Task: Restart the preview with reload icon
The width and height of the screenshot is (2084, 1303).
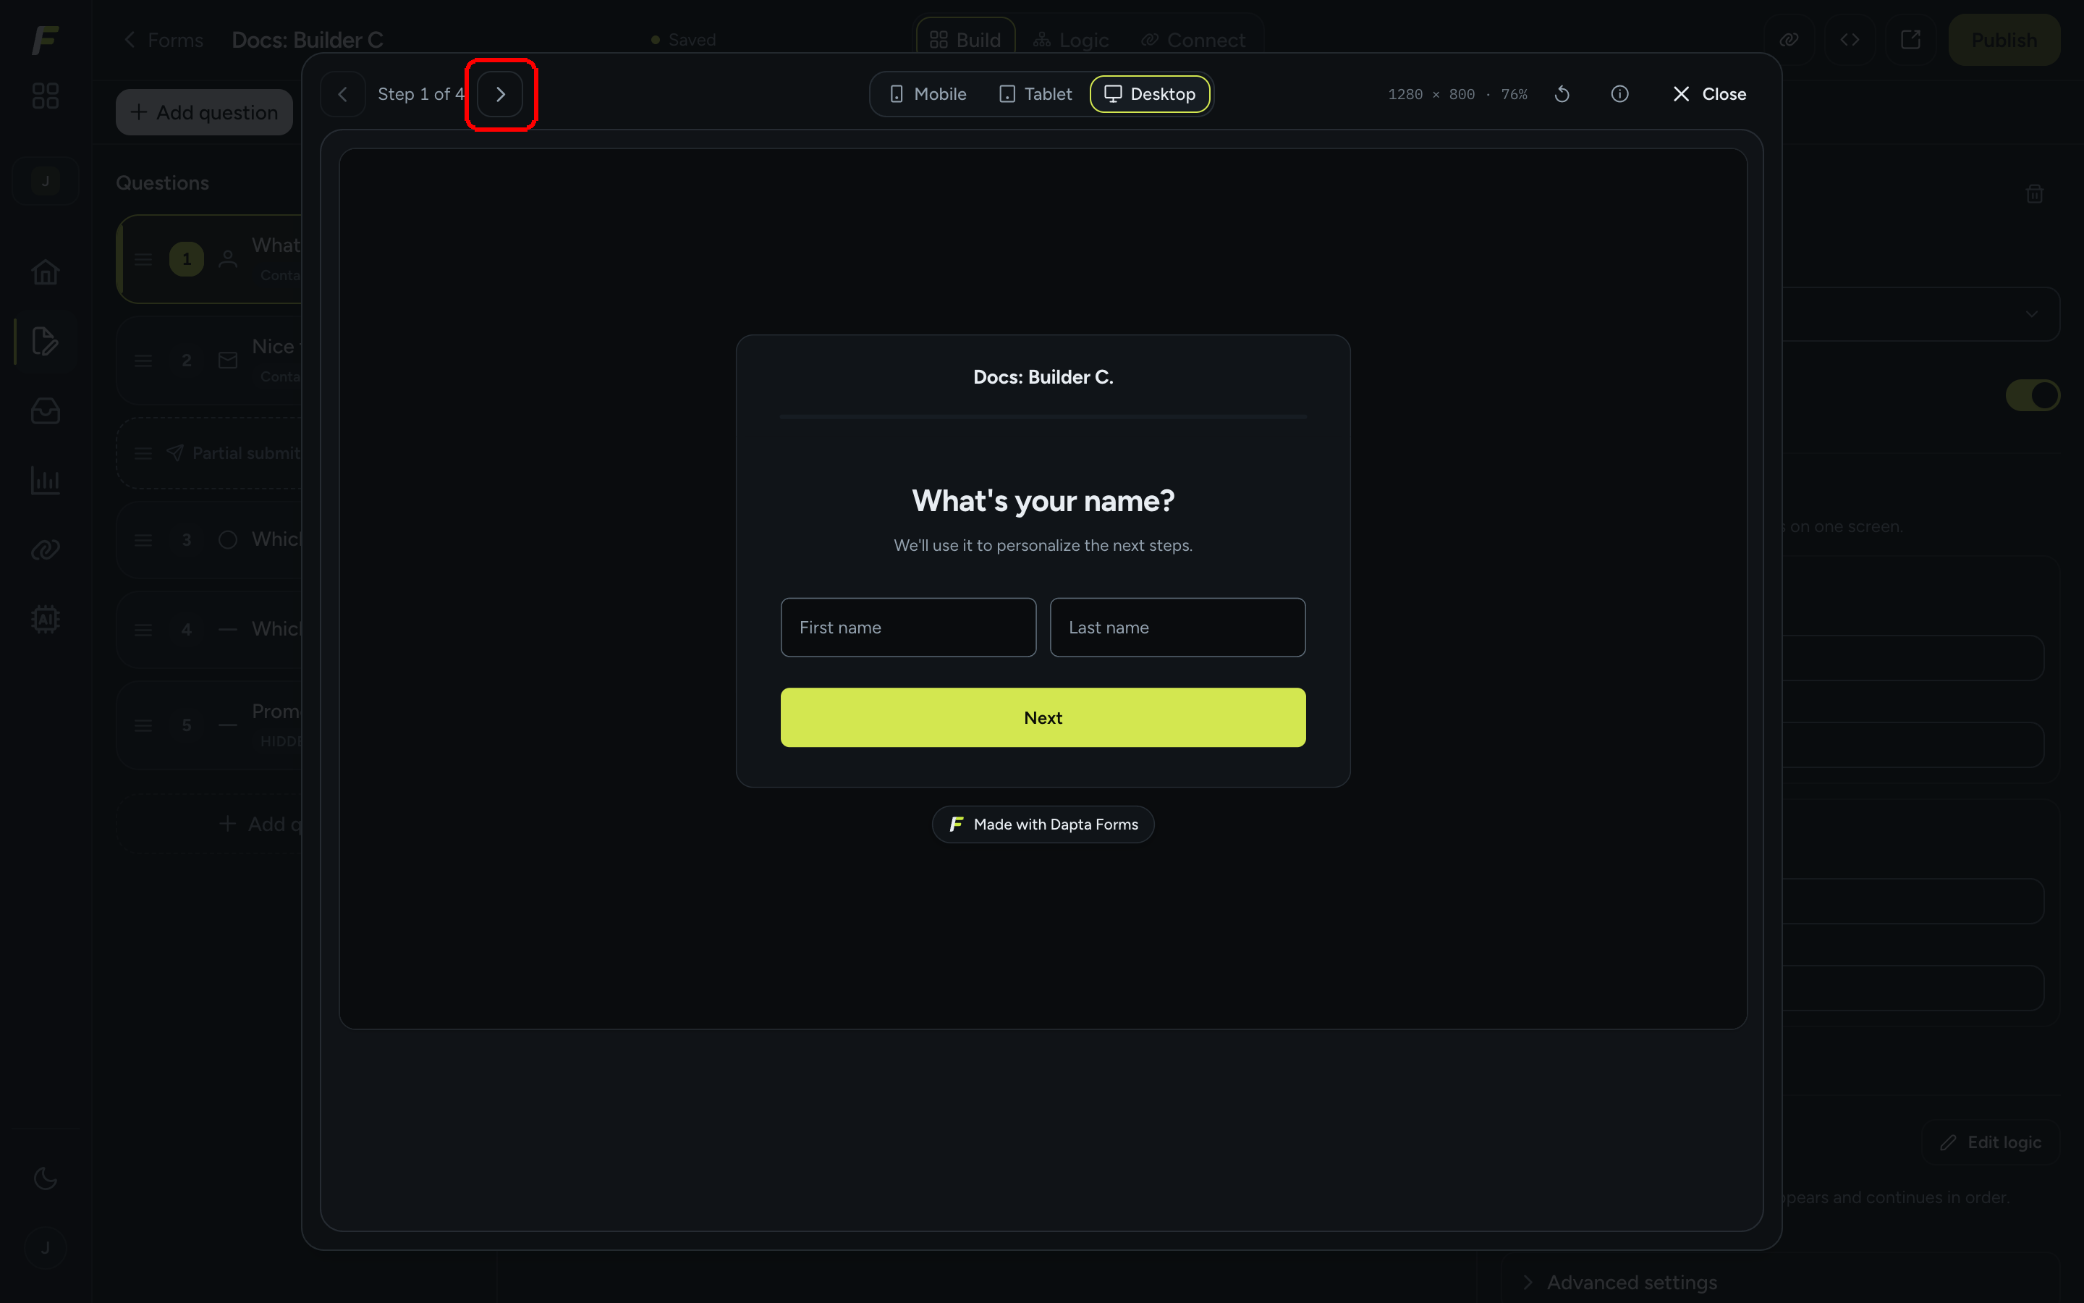Action: [1562, 94]
